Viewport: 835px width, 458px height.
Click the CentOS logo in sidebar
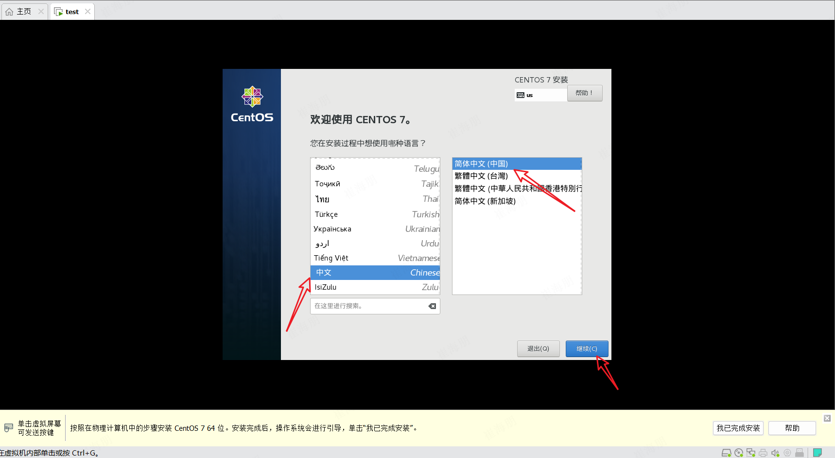coord(252,104)
